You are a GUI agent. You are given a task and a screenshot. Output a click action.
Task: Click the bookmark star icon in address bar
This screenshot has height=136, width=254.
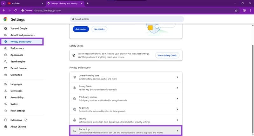pos(236,10)
